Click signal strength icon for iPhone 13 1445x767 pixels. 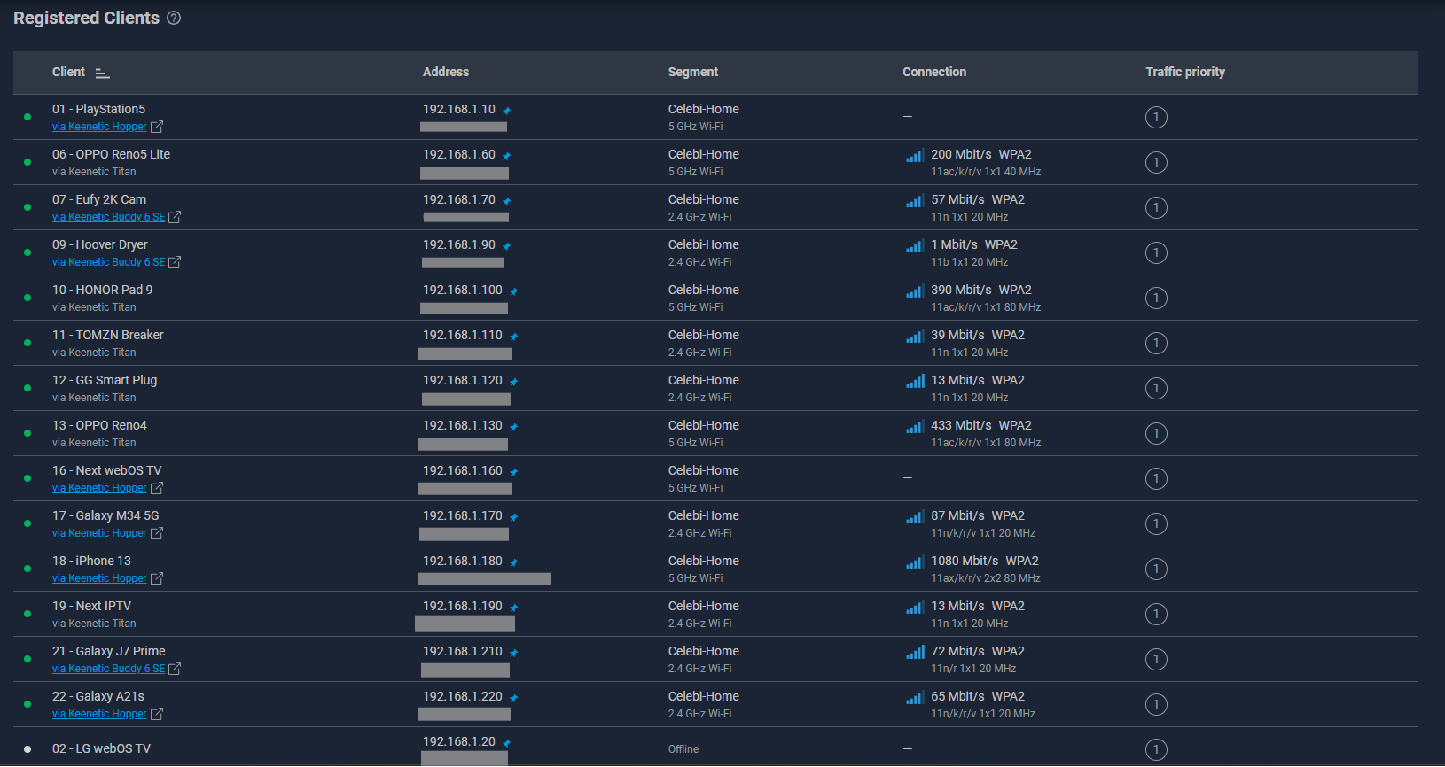(x=915, y=562)
